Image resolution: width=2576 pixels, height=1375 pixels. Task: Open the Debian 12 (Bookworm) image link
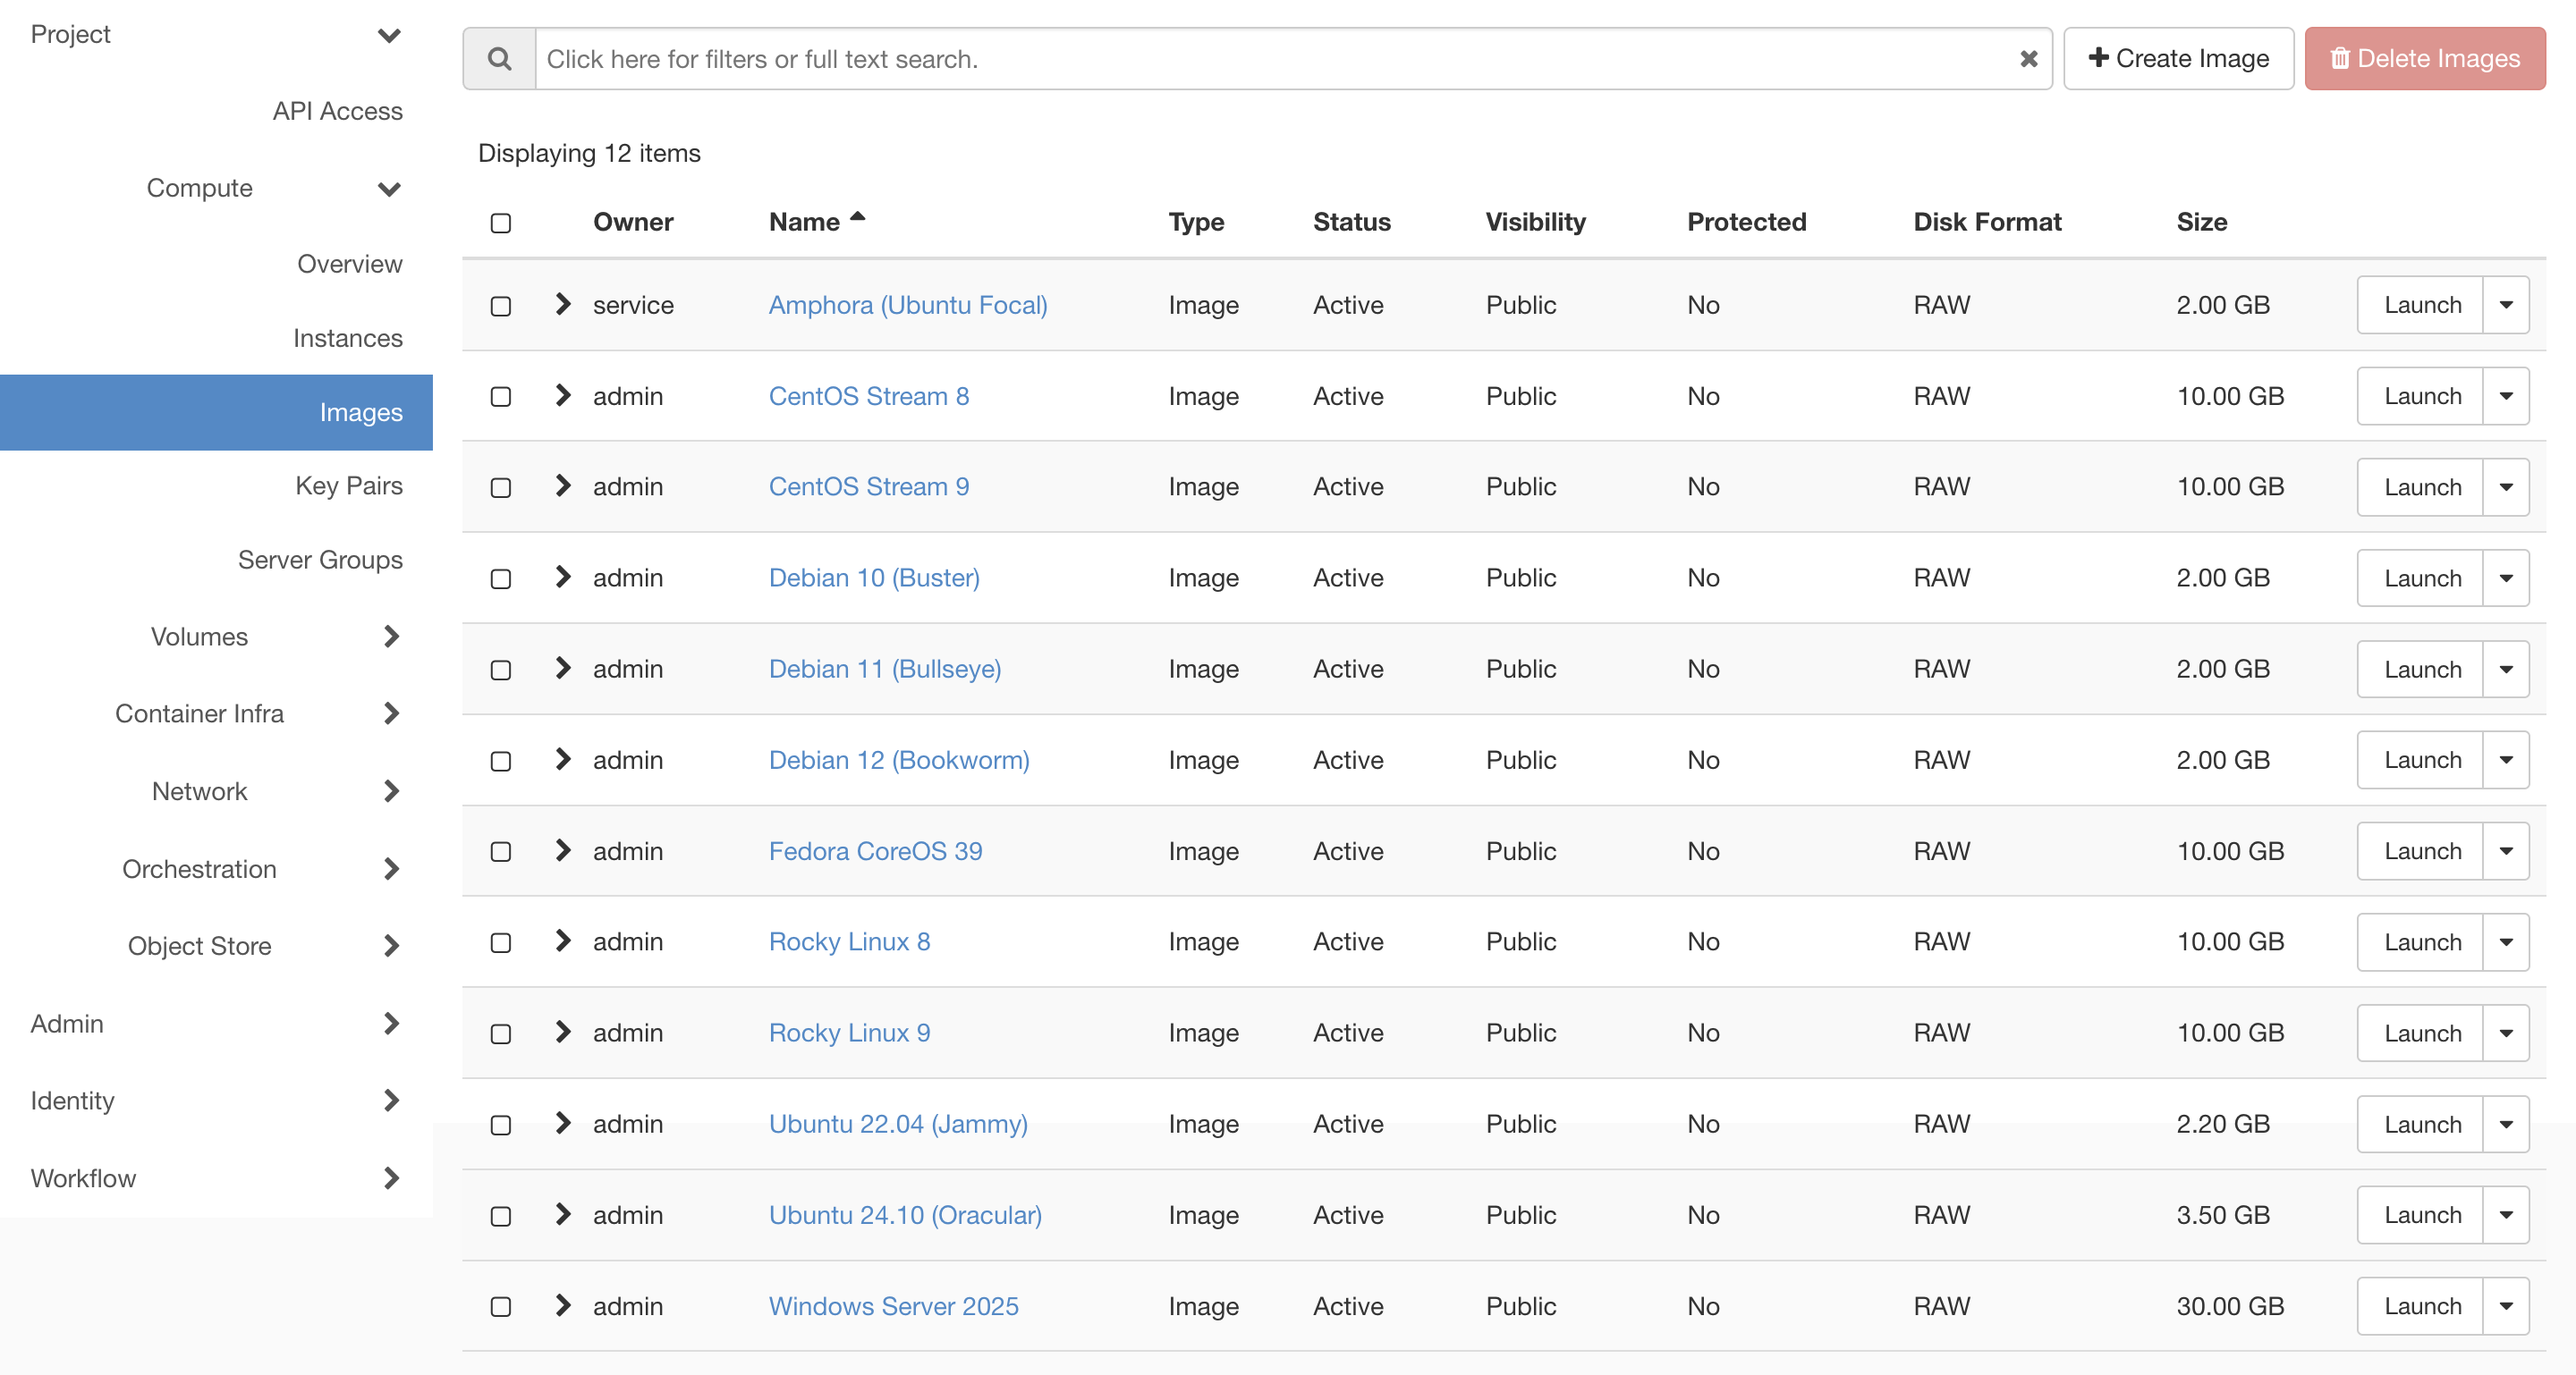898,759
